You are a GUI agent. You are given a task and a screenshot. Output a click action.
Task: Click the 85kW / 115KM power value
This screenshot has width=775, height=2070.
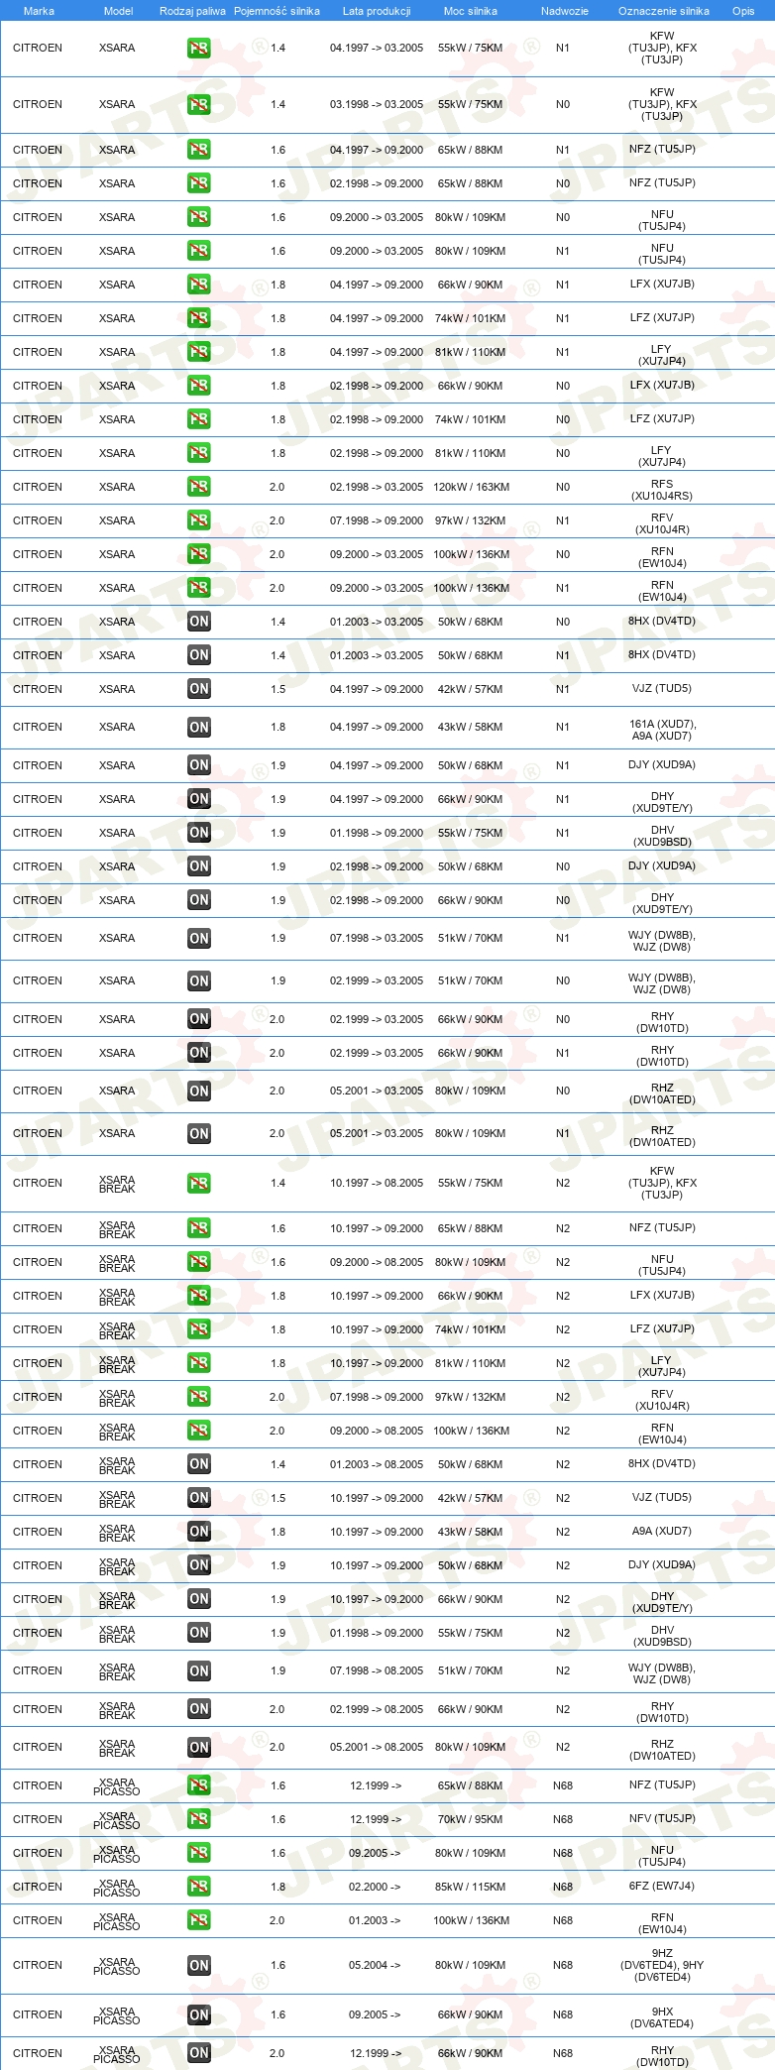point(471,1887)
